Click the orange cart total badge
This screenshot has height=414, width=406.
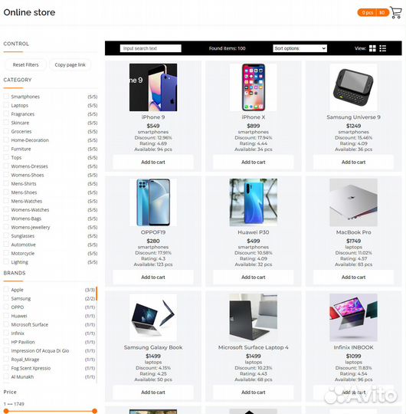point(373,12)
